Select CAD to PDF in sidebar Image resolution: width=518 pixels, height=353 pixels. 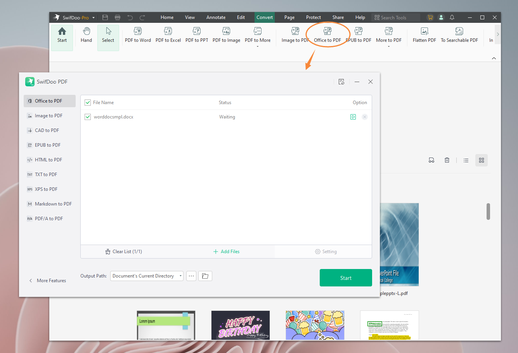[50, 130]
